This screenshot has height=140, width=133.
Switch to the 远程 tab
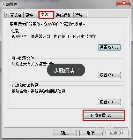click(81, 15)
